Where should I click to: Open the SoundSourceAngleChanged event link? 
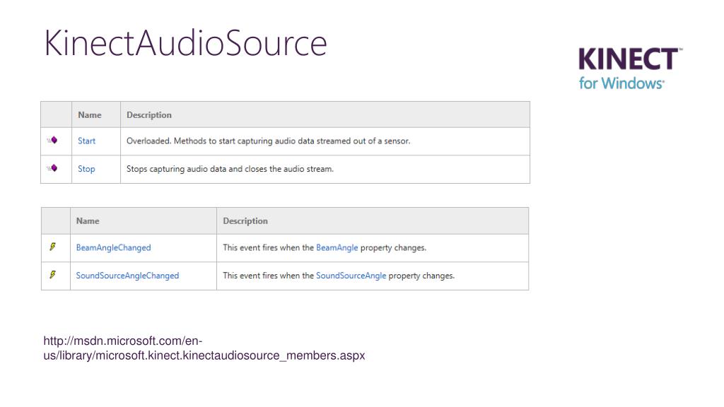(x=127, y=276)
